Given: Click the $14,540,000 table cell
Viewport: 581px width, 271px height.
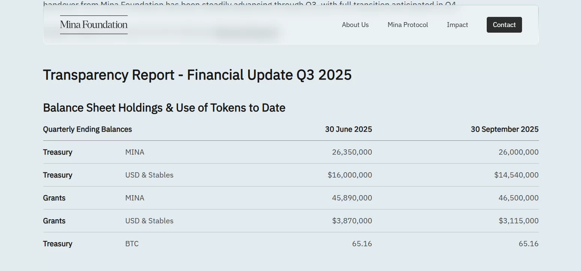Looking at the screenshot, I should pos(516,175).
